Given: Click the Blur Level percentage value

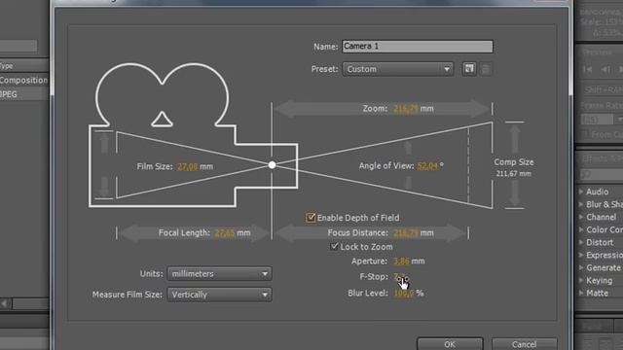Looking at the screenshot, I should point(404,294).
